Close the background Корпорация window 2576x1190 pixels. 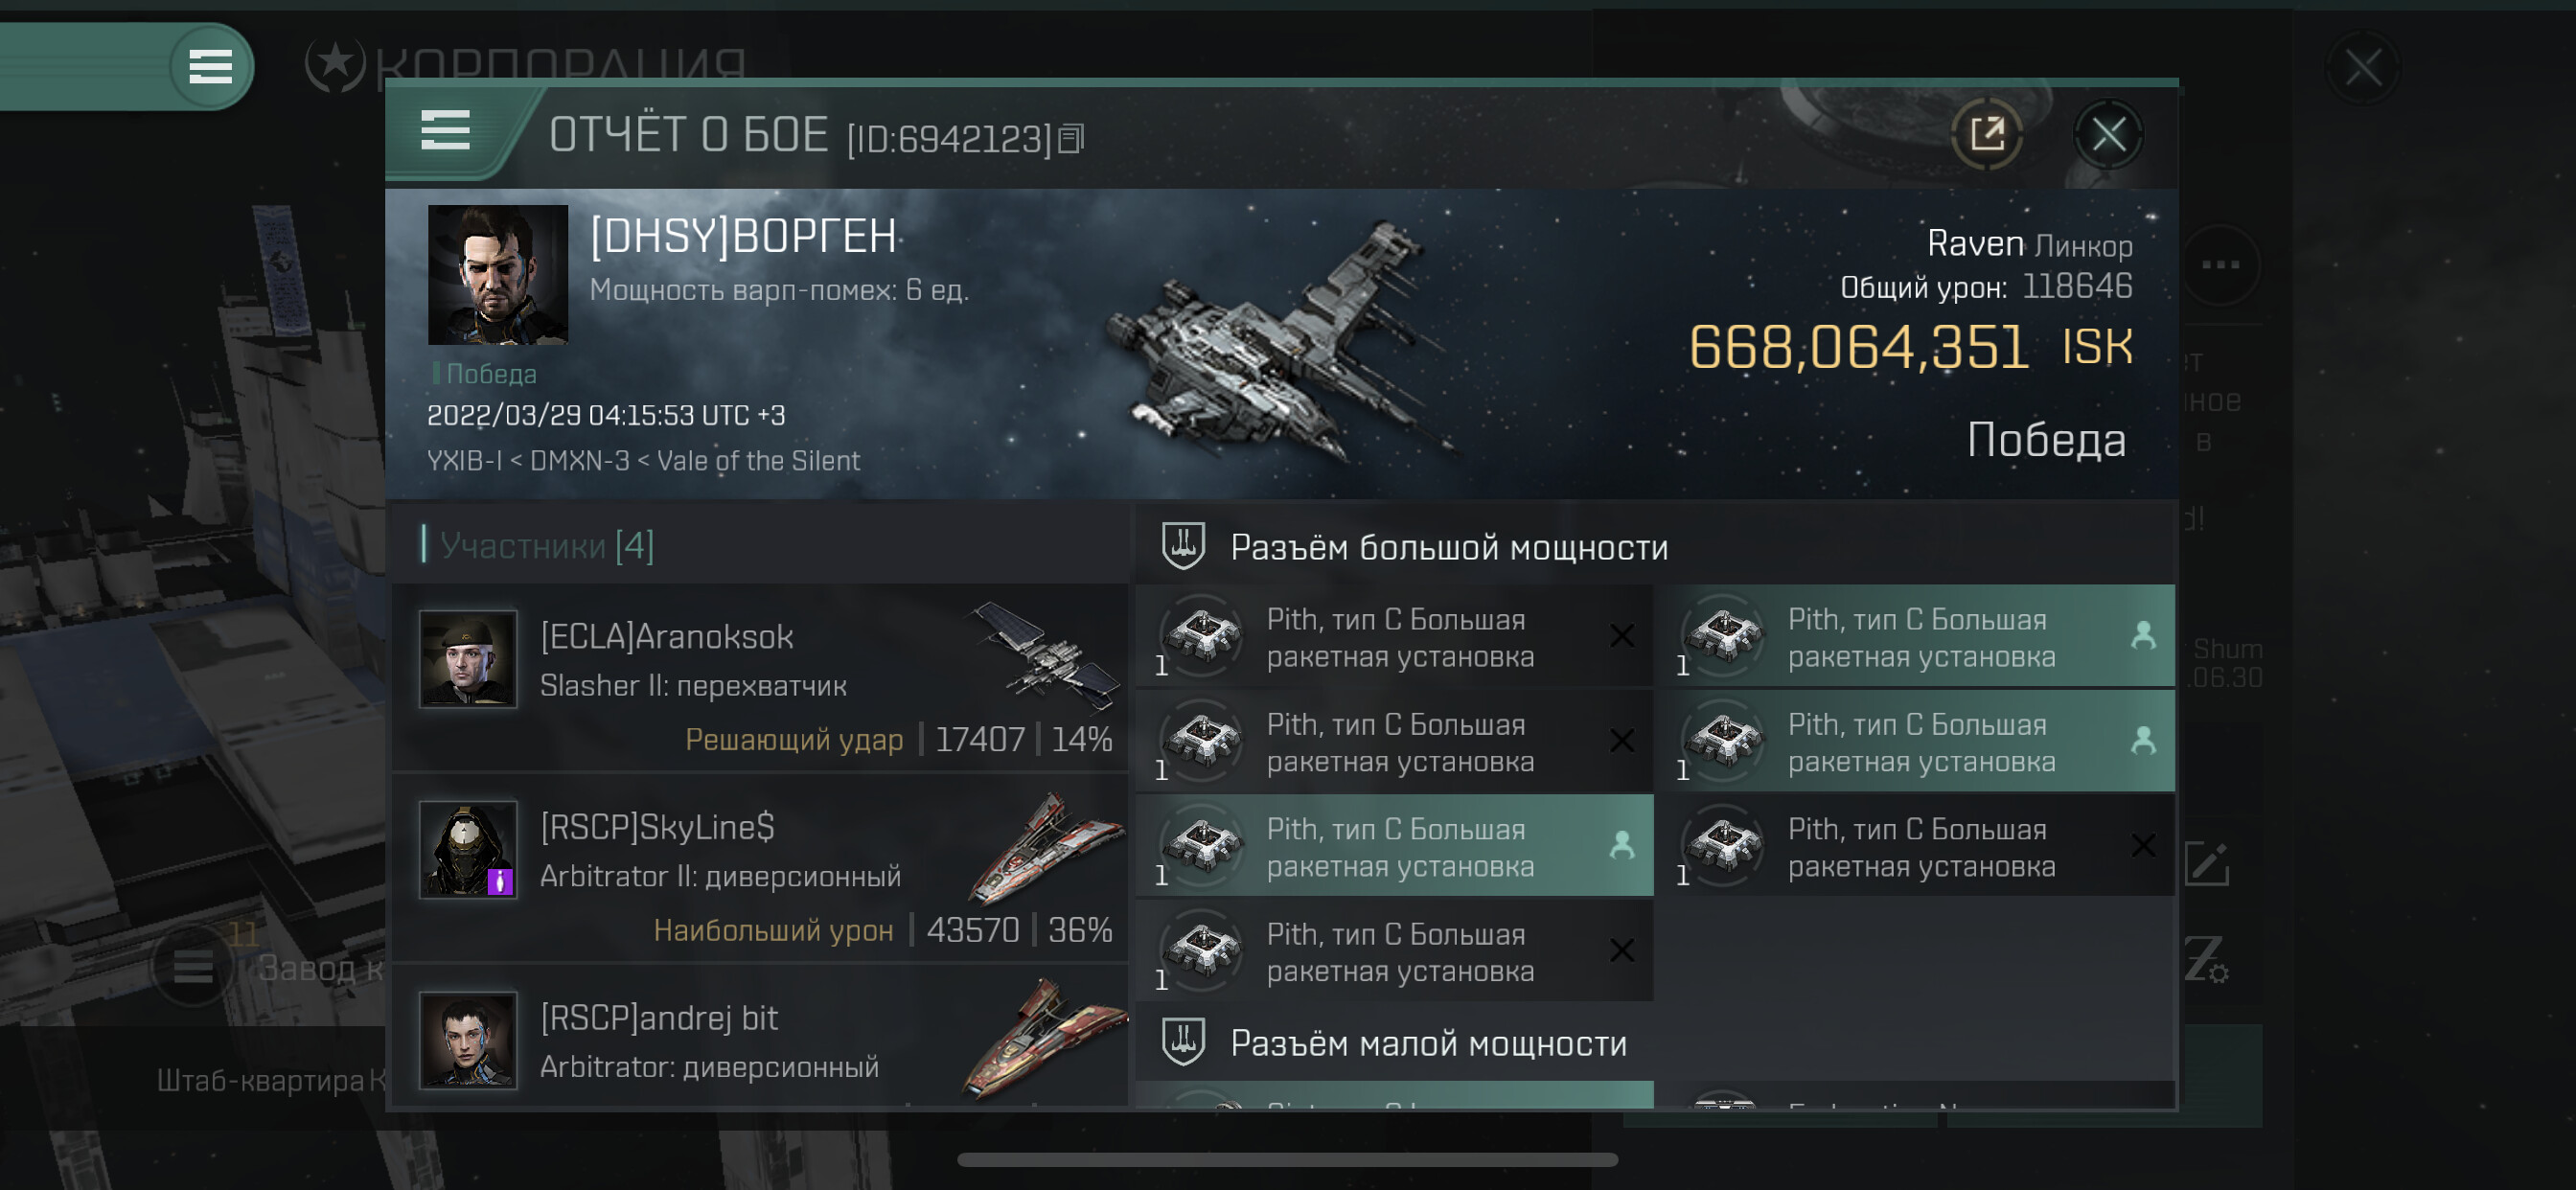tap(2363, 69)
